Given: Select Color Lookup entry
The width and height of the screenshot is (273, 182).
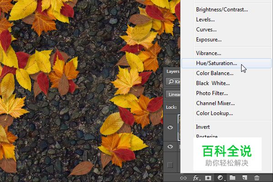Looking at the screenshot, I should click(214, 113).
